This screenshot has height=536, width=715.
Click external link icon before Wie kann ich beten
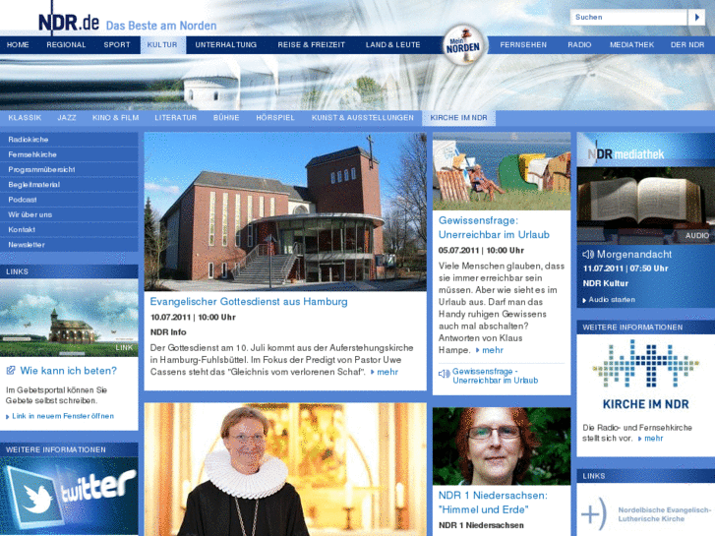tap(11, 371)
